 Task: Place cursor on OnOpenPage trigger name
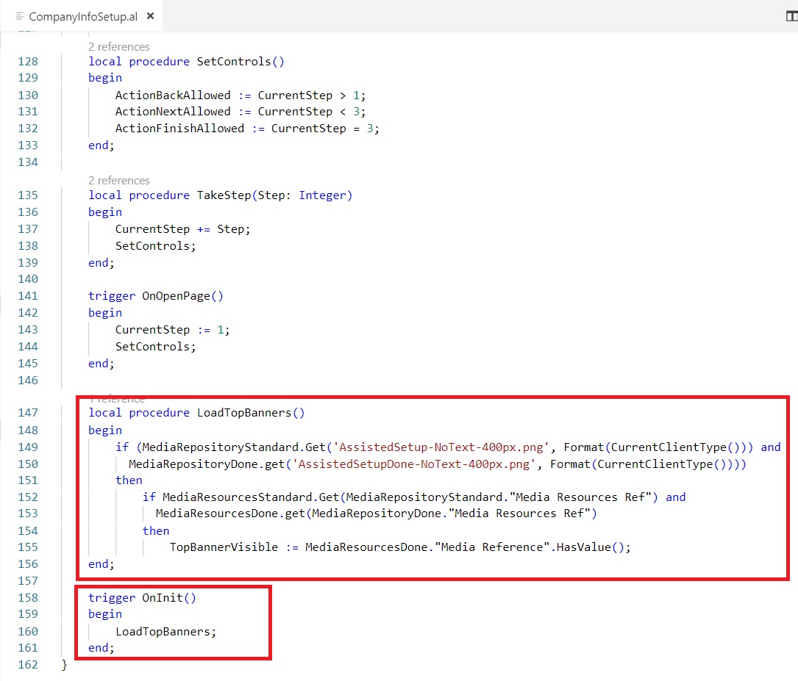(x=179, y=296)
